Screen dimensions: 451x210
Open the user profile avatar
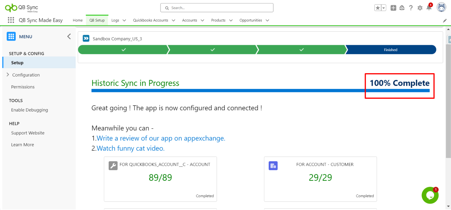click(441, 7)
